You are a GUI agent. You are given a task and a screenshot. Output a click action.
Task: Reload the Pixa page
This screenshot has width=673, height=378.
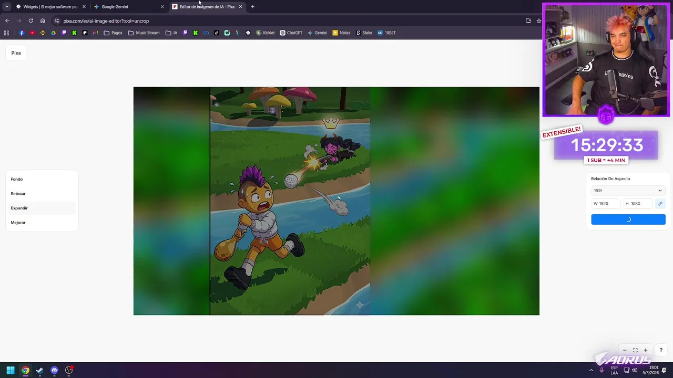(30, 21)
